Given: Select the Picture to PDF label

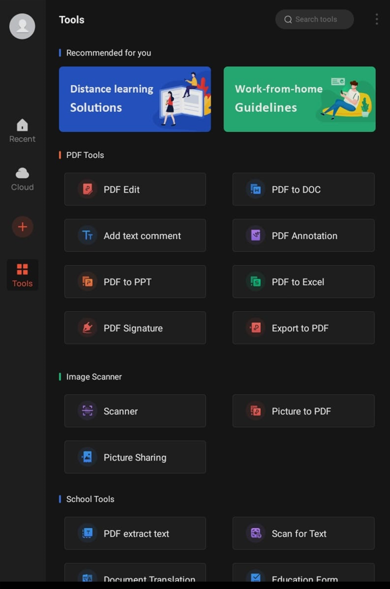Looking at the screenshot, I should coord(302,412).
